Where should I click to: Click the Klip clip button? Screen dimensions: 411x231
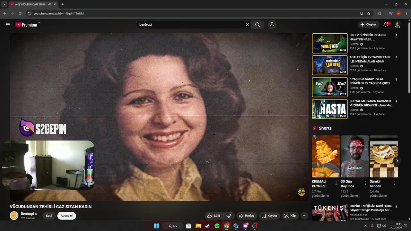(290, 216)
